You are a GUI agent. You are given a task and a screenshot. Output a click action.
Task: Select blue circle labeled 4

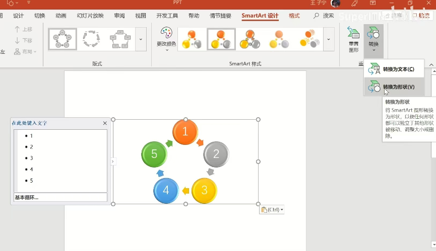point(166,190)
